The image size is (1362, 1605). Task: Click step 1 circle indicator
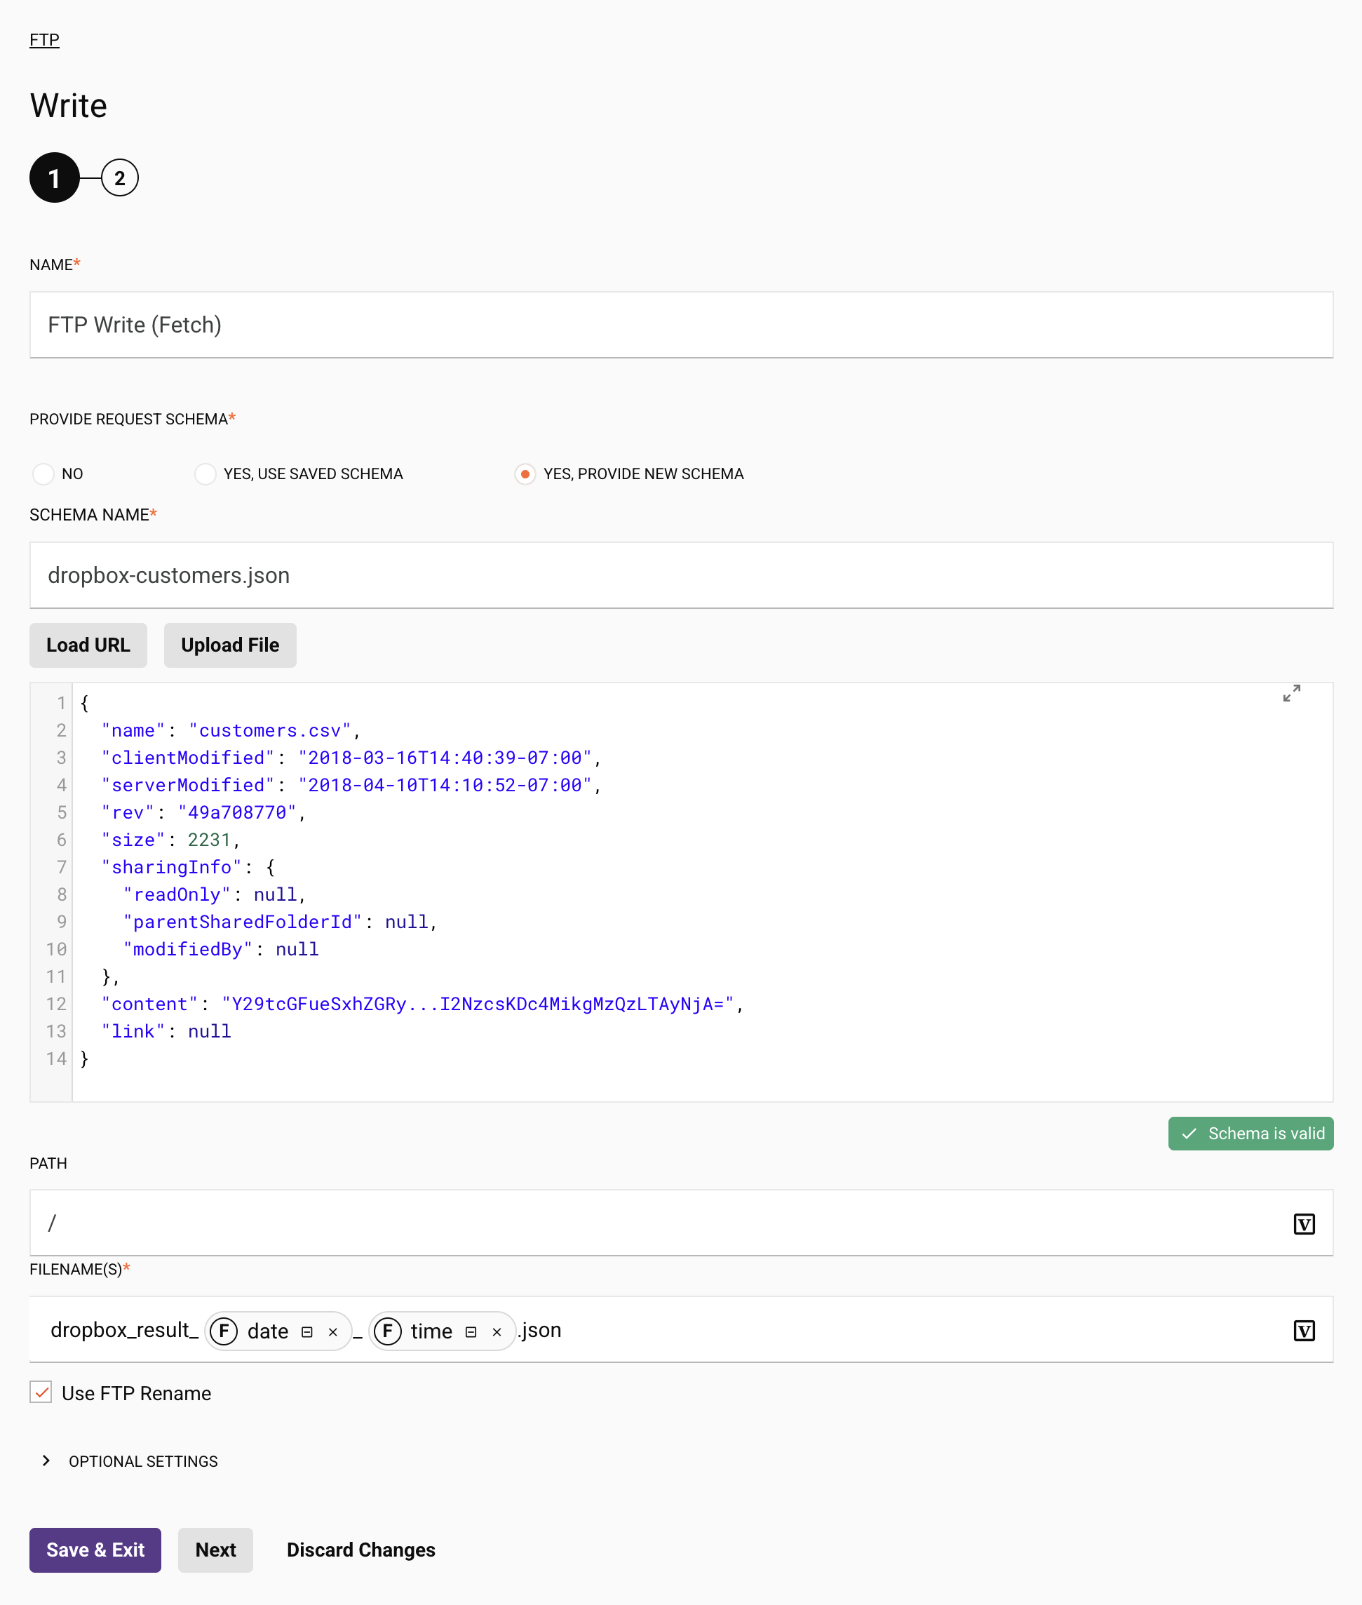pyautogui.click(x=54, y=178)
